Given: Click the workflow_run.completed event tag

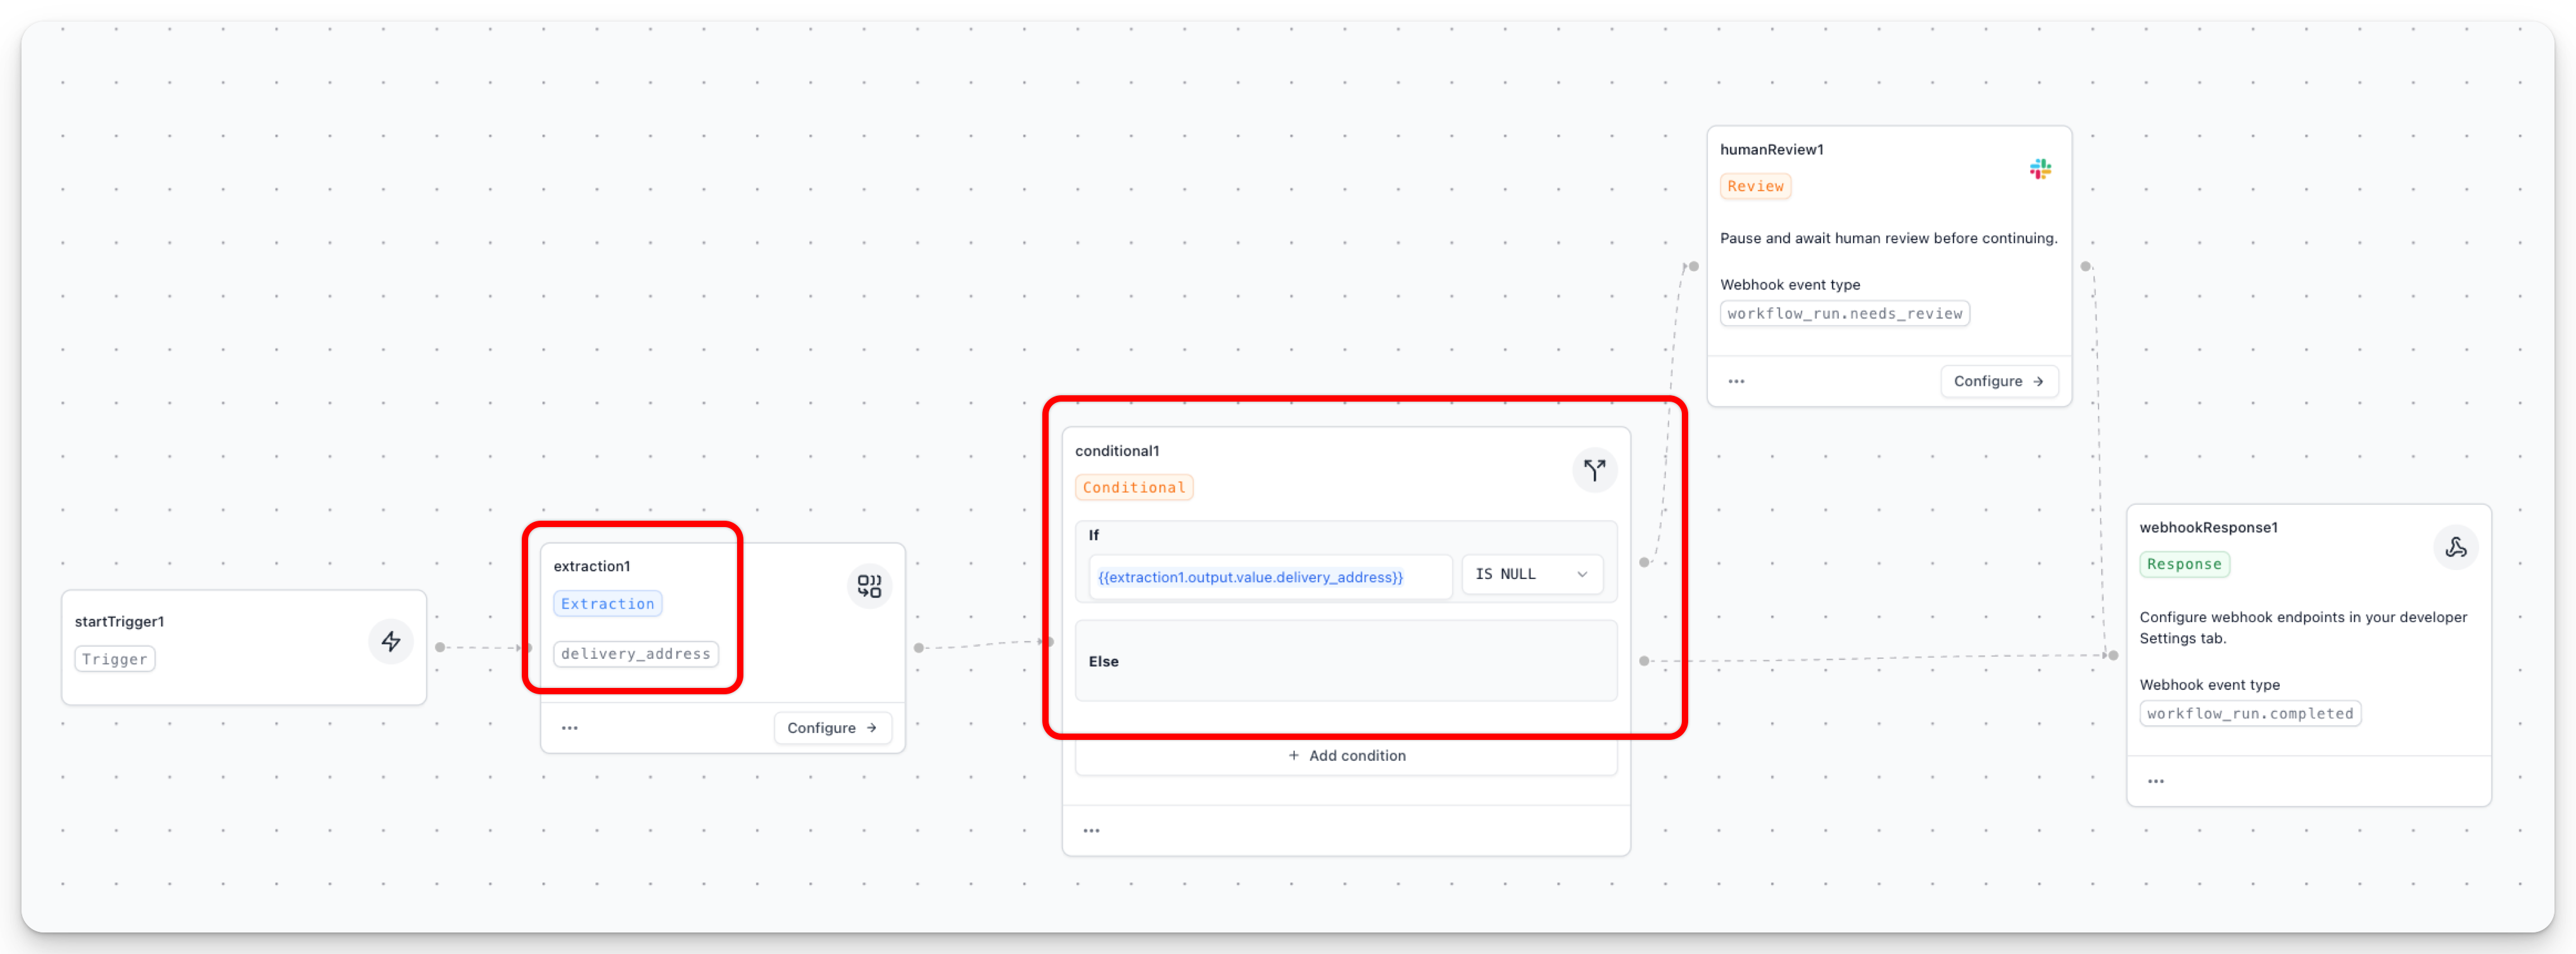Looking at the screenshot, I should click(x=2249, y=713).
